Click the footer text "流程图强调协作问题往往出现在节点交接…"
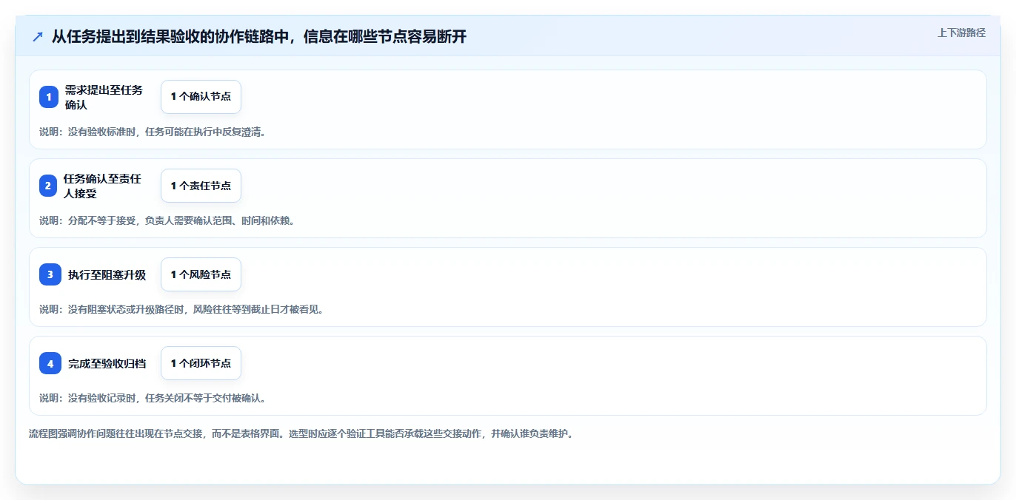1016x500 pixels. tap(301, 433)
